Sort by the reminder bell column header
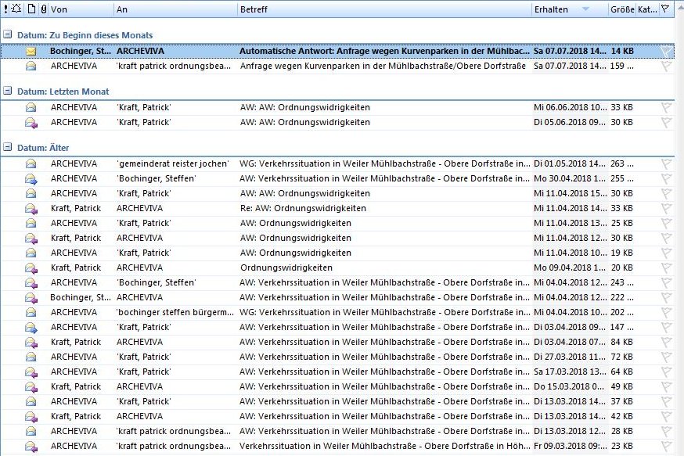This screenshot has height=456, width=684. coord(16,9)
